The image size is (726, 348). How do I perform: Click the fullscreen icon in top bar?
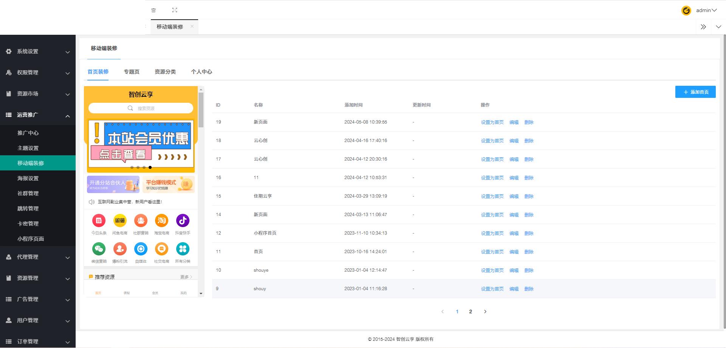point(175,10)
